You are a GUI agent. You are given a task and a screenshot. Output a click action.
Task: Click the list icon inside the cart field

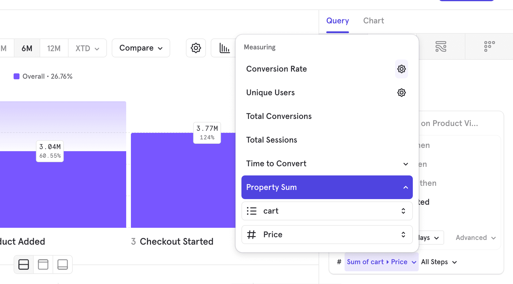point(252,211)
